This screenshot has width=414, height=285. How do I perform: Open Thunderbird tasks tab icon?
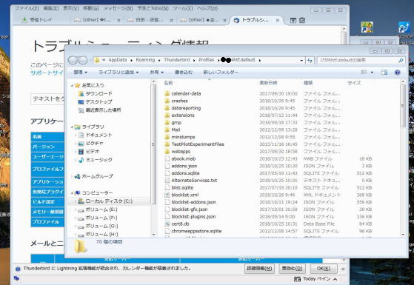302,20
